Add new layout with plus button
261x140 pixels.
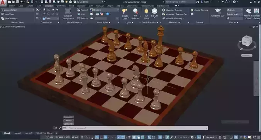point(56,133)
